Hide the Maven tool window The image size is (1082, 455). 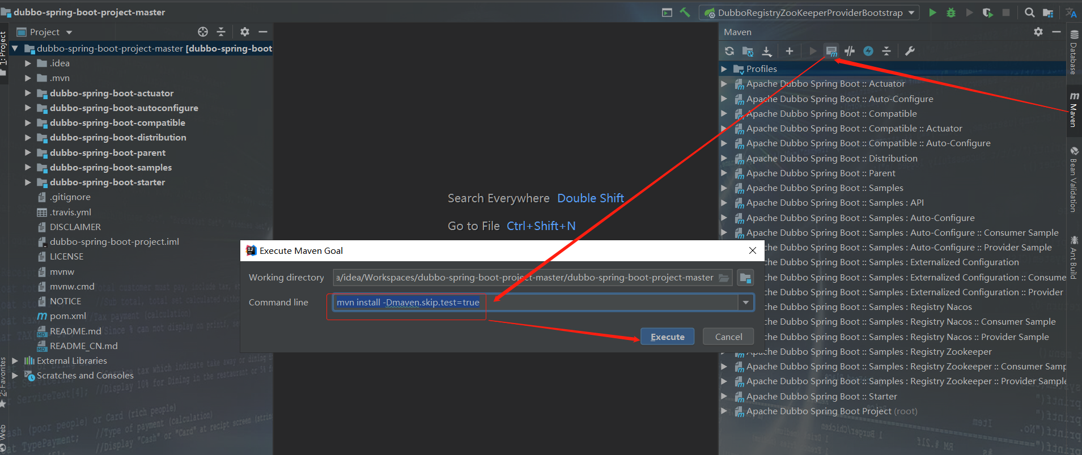point(1056,32)
